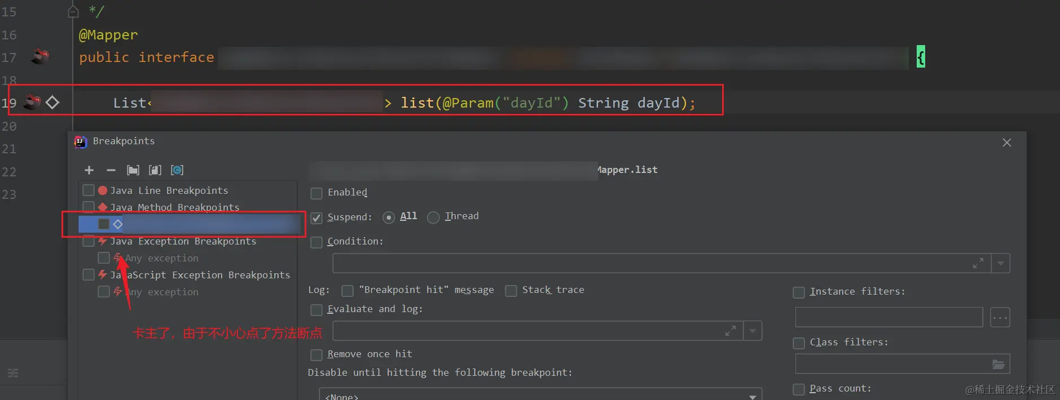Add a new breakpoint with plus icon
1060x400 pixels.
pos(89,170)
